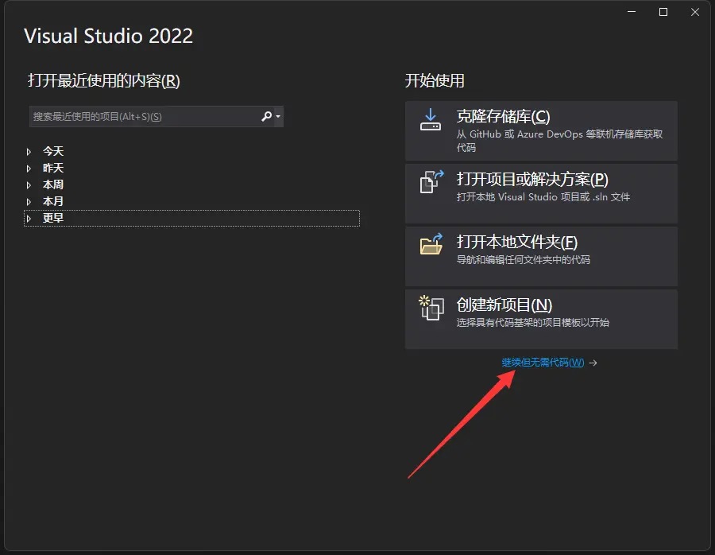This screenshot has height=555, width=715.
Task: Click the magnifier search icon
Action: (267, 117)
